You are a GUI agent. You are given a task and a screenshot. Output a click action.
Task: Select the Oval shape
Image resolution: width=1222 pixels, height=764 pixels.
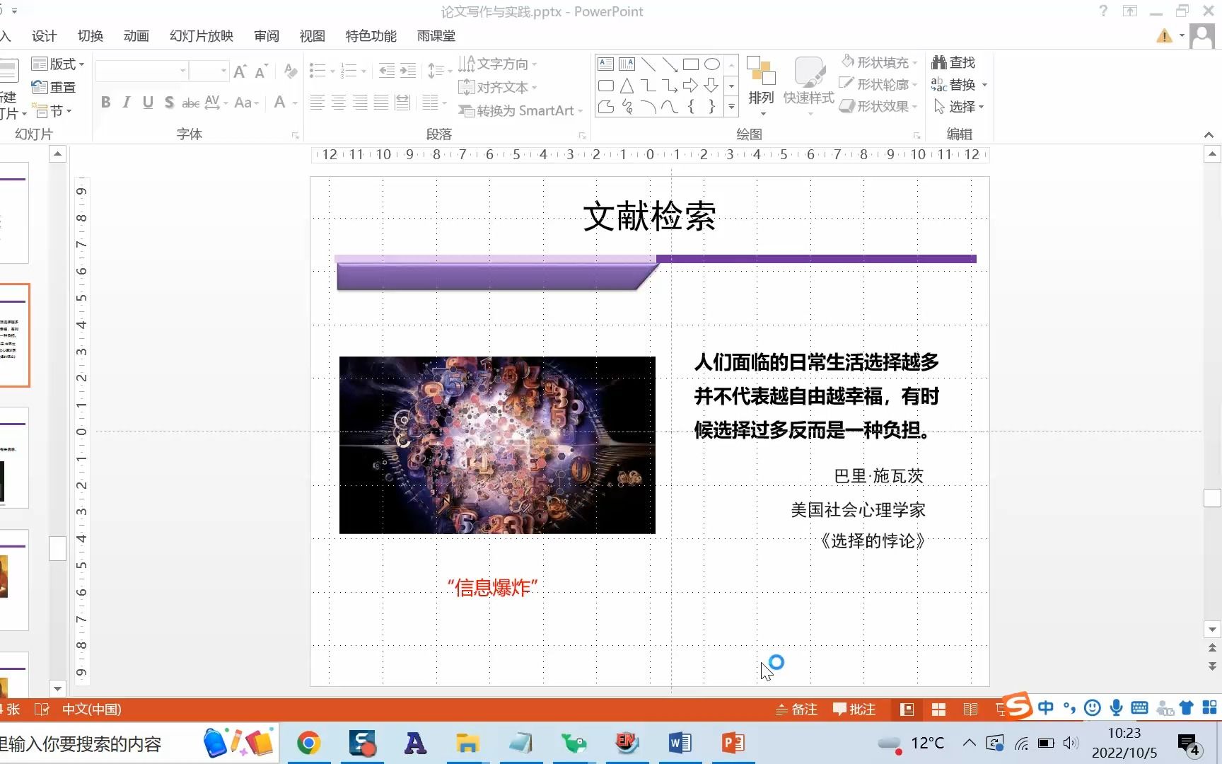(712, 64)
